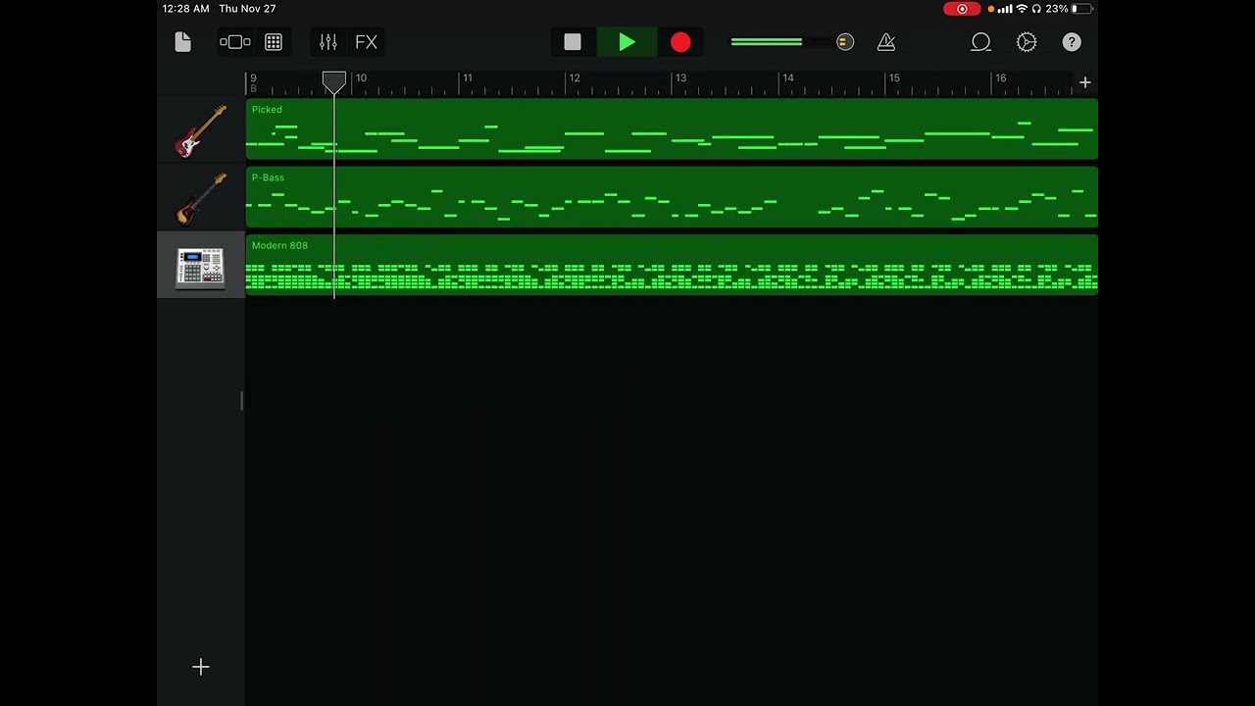The image size is (1255, 706).
Task: Click the volume slider knob
Action: coord(844,42)
